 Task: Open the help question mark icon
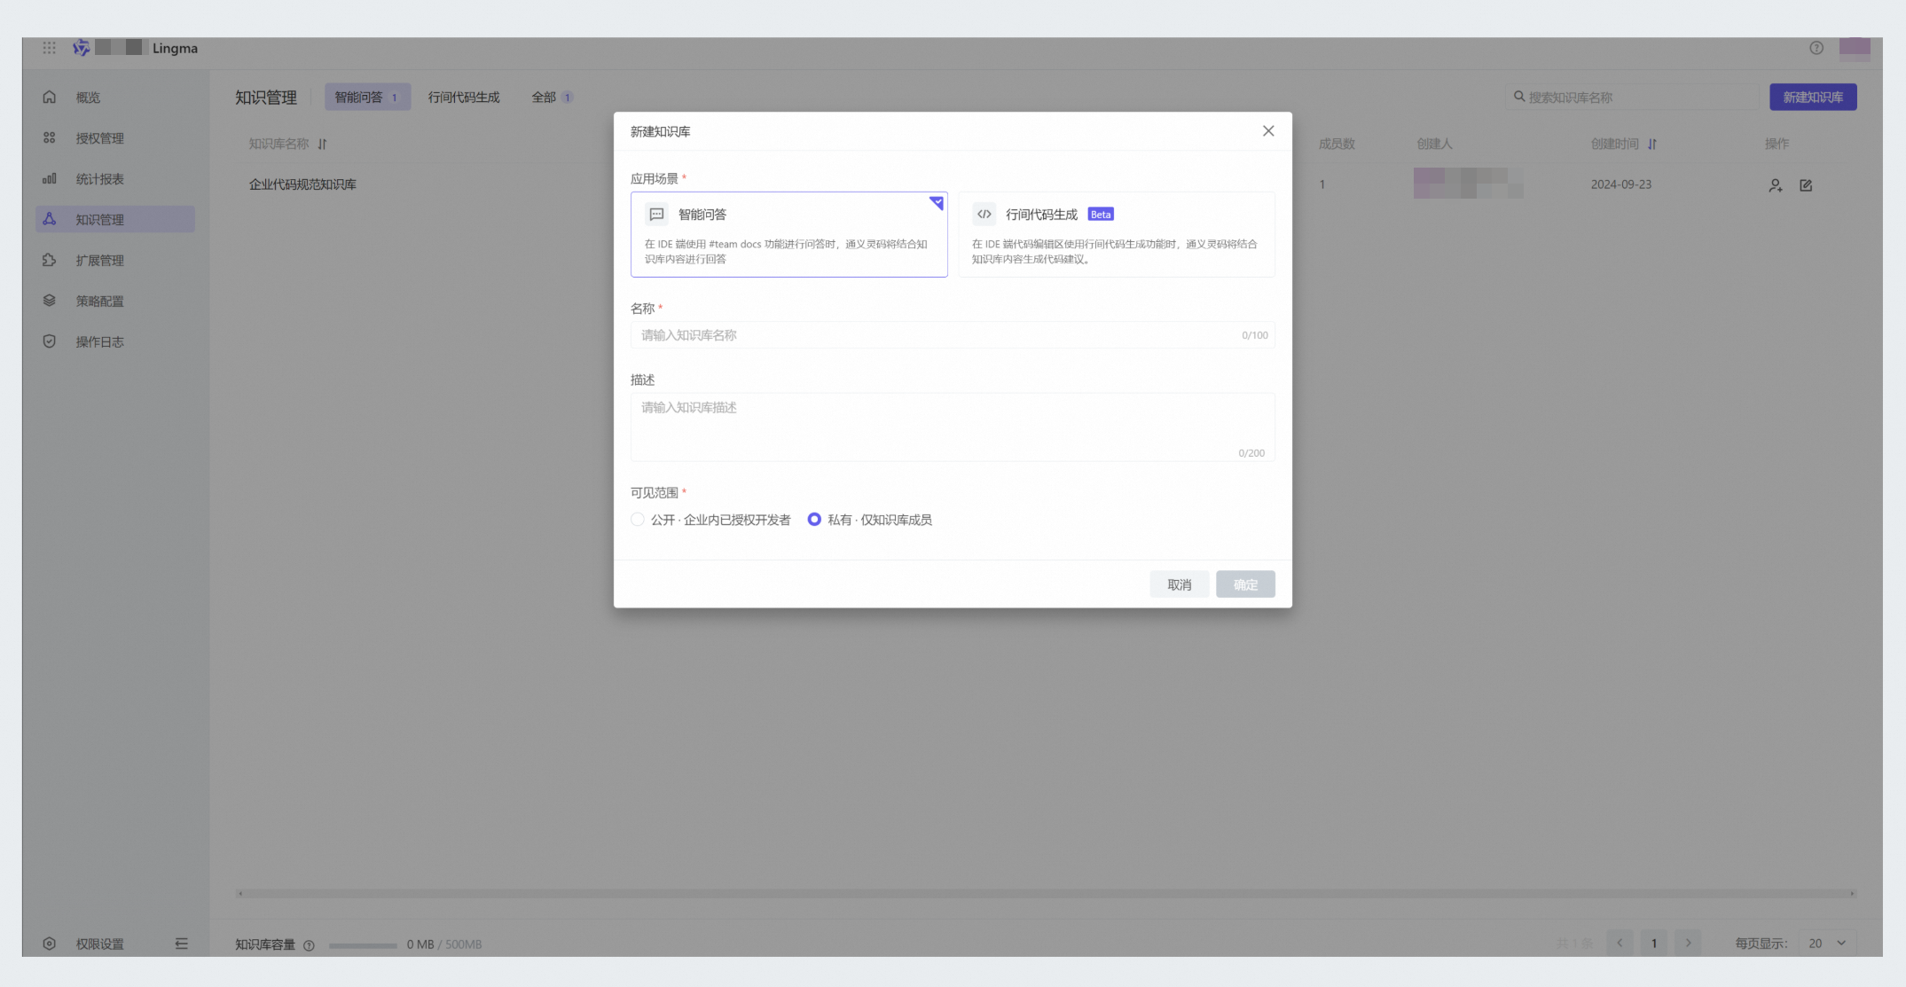1816,48
